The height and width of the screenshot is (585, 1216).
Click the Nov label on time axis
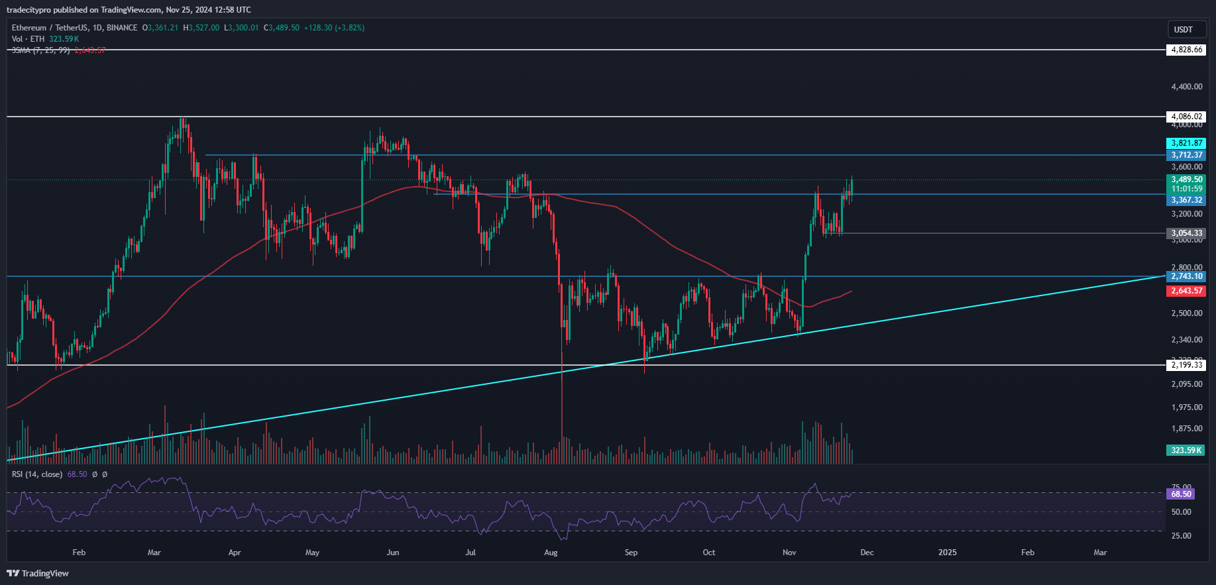pos(789,553)
